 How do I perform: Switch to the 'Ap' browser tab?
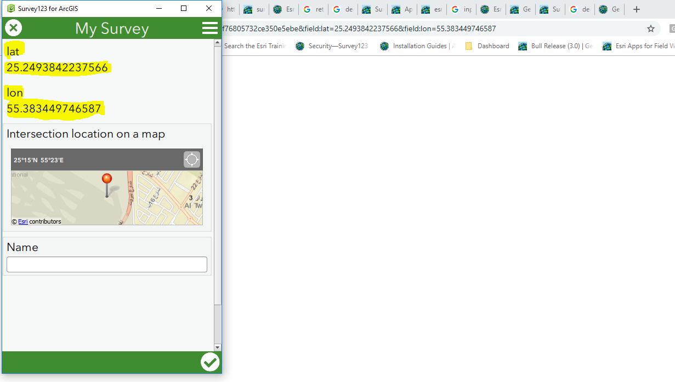pos(402,9)
